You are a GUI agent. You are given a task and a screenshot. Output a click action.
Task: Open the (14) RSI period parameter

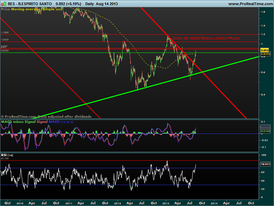pyautogui.click(x=10, y=155)
